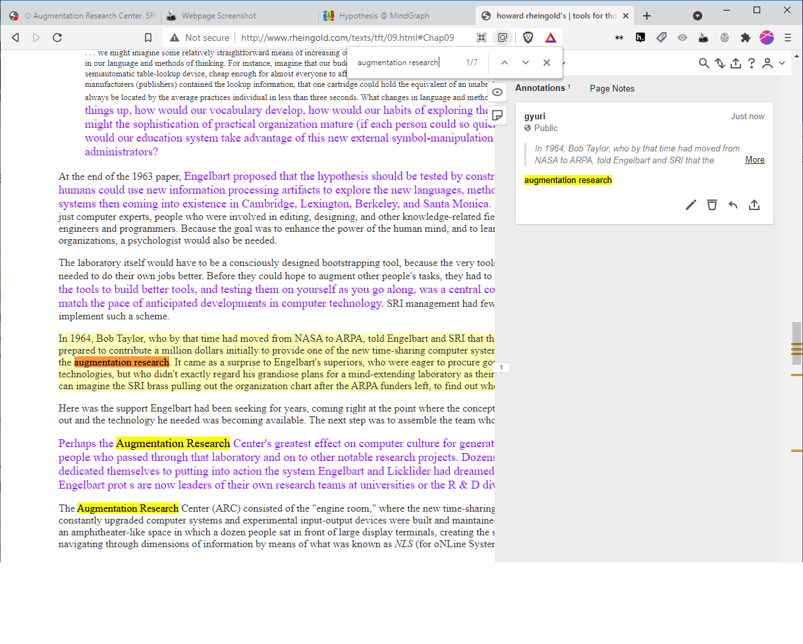Screen dimensions: 803x644
Task: Expand annotation quote with More link
Action: coord(755,160)
